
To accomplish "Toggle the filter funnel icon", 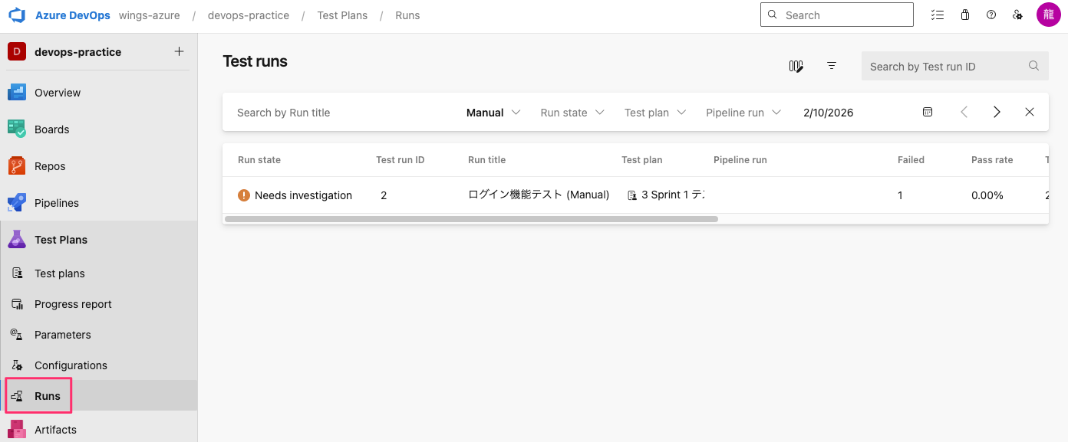I will point(832,67).
